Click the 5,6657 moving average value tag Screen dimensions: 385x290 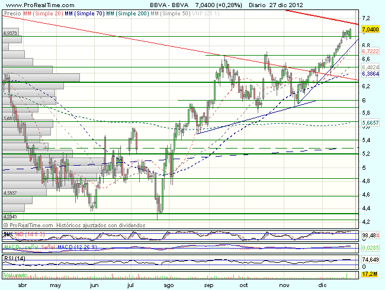[x=370, y=123]
